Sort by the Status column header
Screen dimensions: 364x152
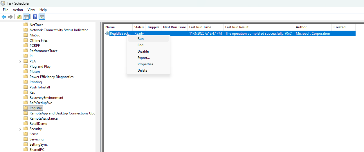(x=139, y=27)
